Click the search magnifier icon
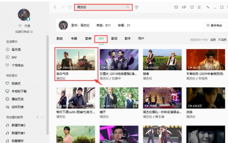Viewport: 228px width, 143px height. (x=128, y=7)
